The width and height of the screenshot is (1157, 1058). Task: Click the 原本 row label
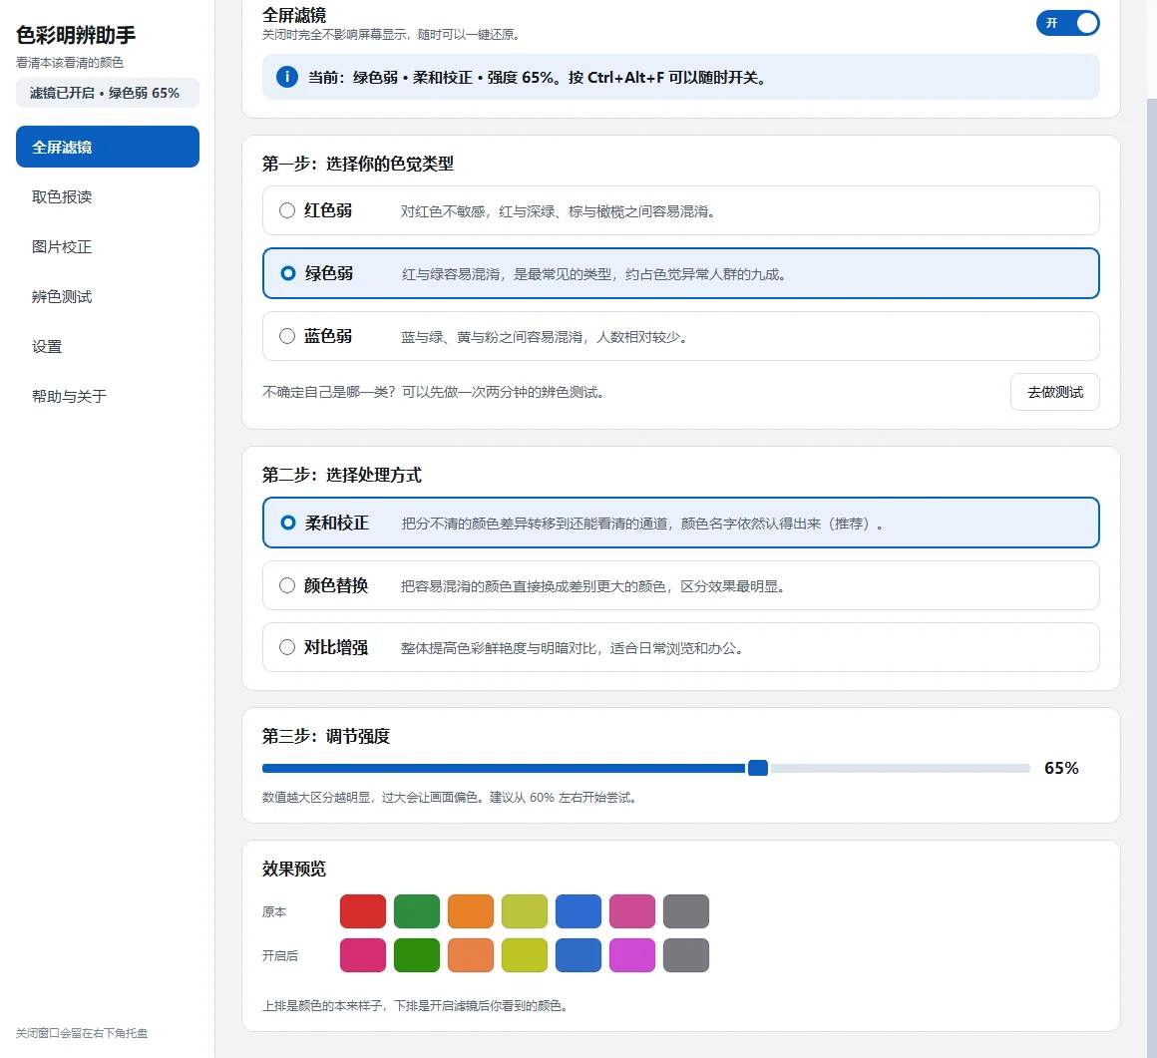click(x=273, y=912)
